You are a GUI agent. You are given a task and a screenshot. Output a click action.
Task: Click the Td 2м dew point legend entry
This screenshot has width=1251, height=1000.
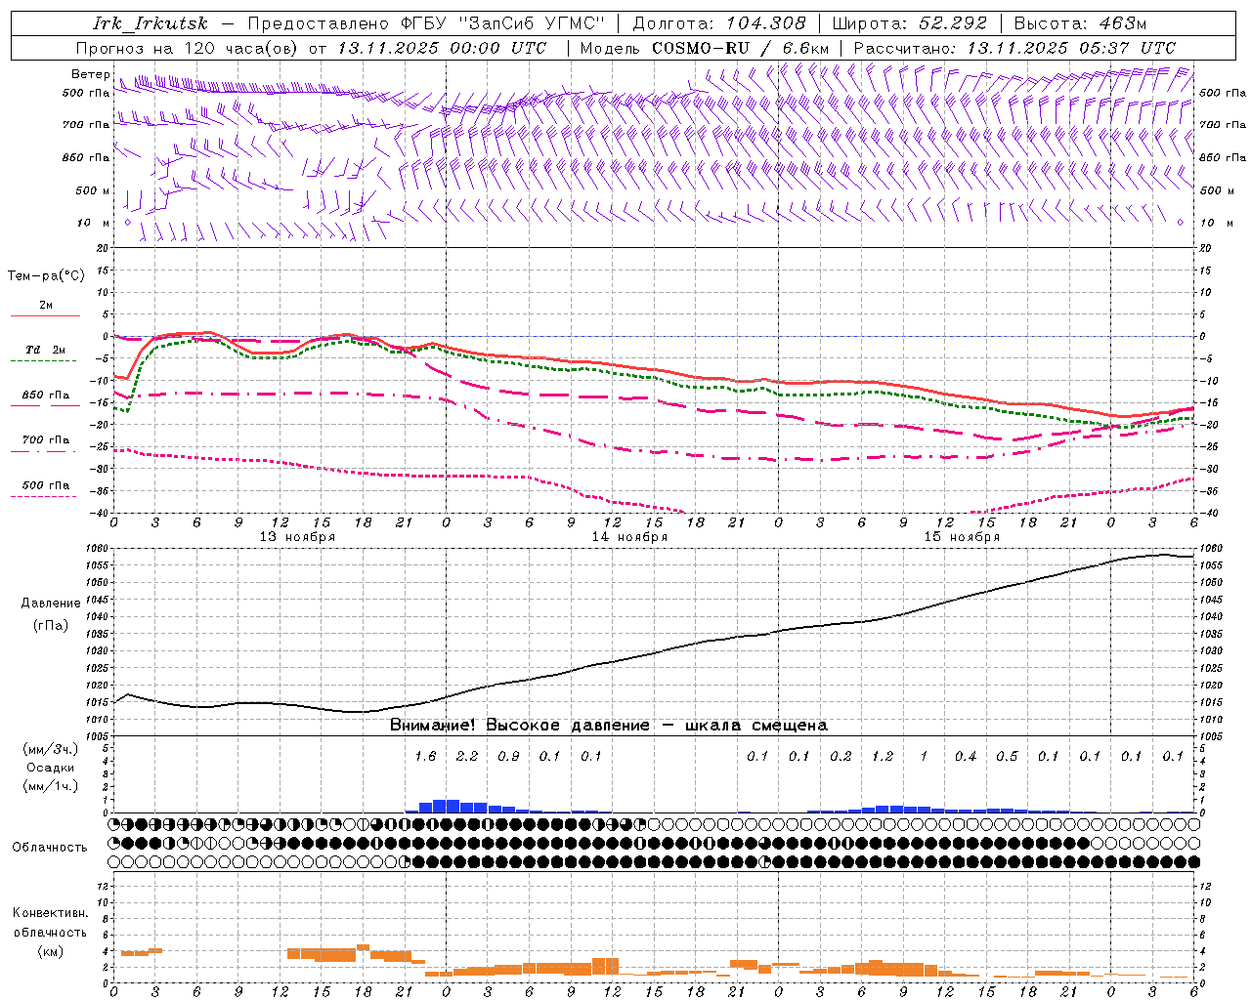45,350
